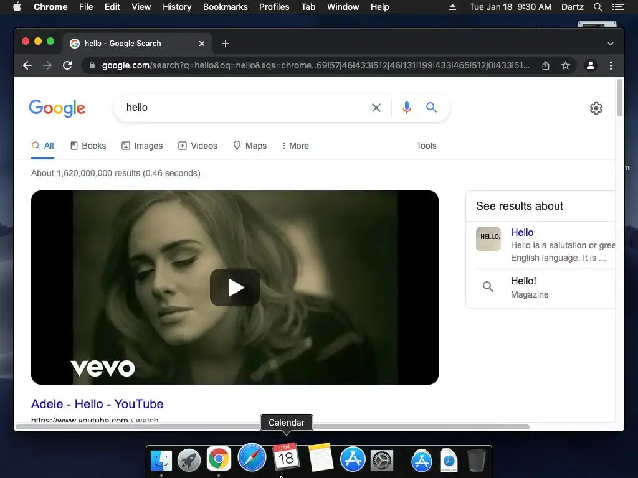Play the Adele Hello video
This screenshot has width=638, height=478.
click(x=235, y=288)
